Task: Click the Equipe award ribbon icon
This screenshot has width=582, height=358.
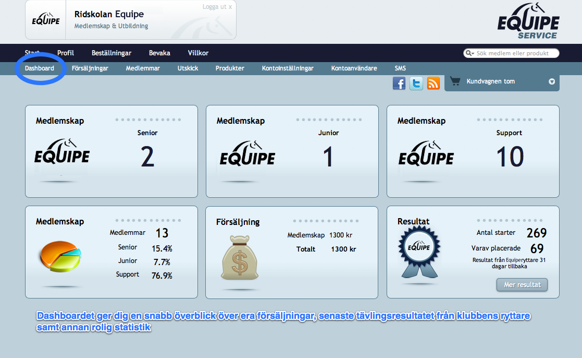Action: point(419,252)
